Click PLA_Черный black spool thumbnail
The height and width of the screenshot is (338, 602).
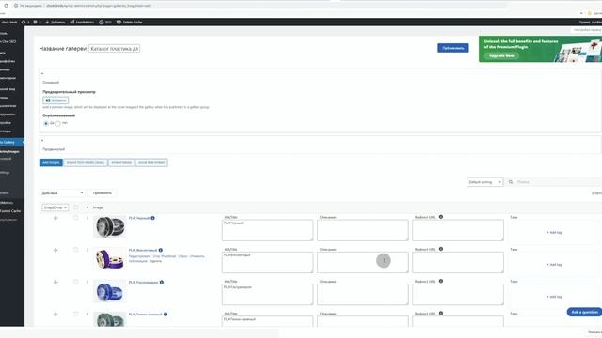click(x=110, y=226)
